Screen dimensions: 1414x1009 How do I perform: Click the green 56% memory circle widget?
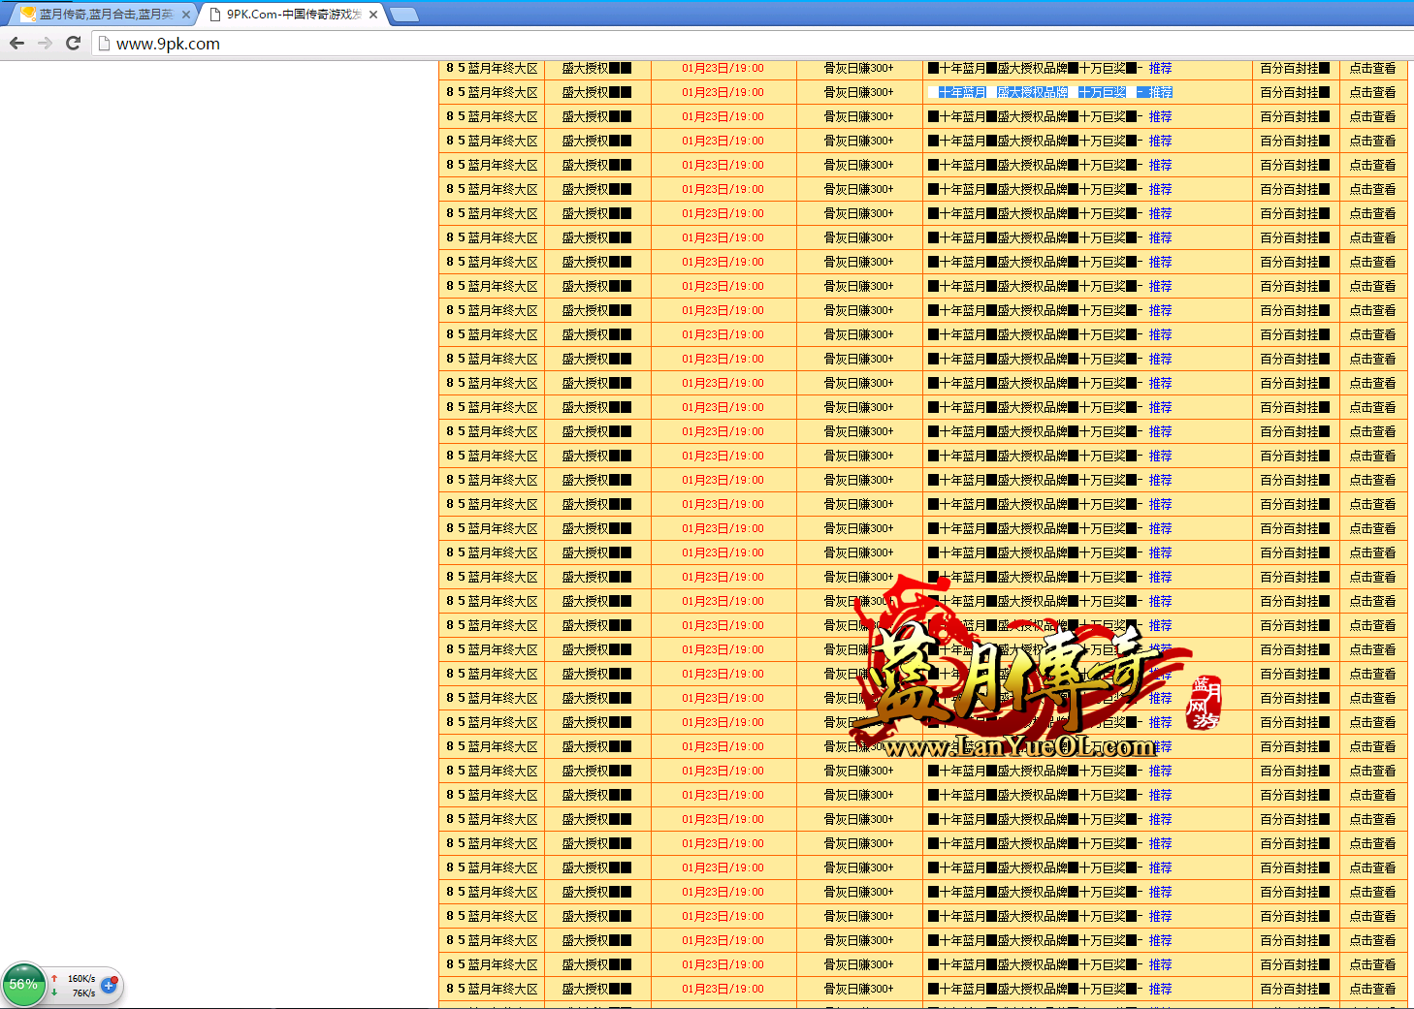coord(23,984)
